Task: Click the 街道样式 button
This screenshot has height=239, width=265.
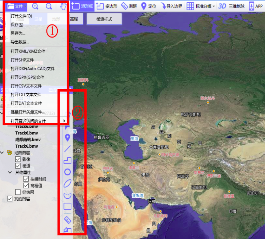Action: [x=104, y=19]
